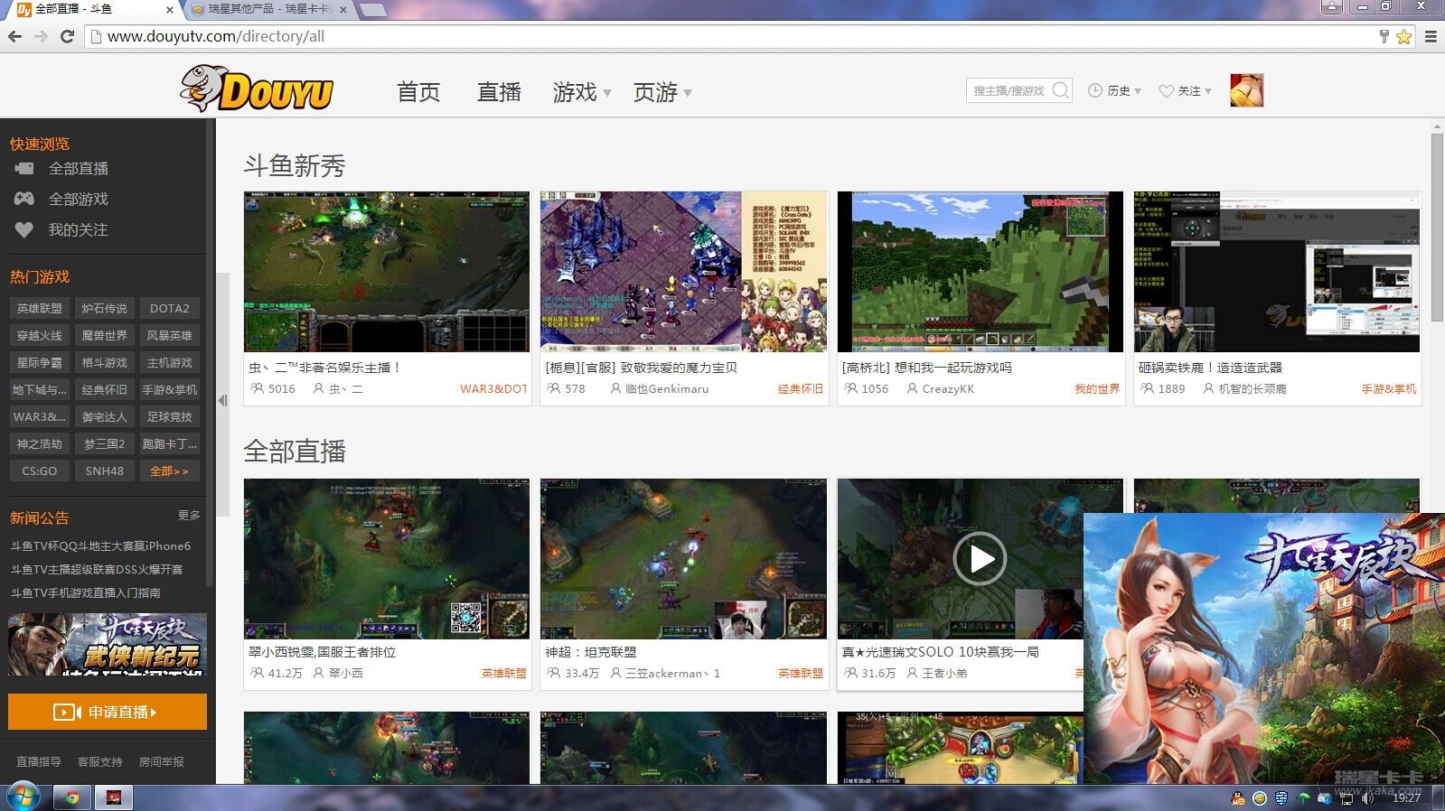Viewport: 1445px width, 811px height.
Task: Open 更多 next to 新闻公告
Action: coord(189,516)
